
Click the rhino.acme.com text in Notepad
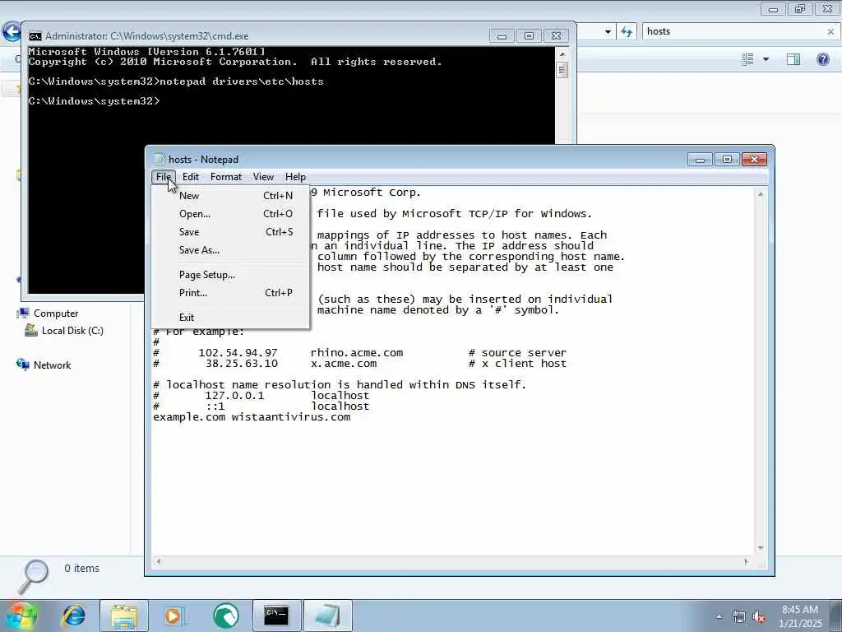coord(357,353)
